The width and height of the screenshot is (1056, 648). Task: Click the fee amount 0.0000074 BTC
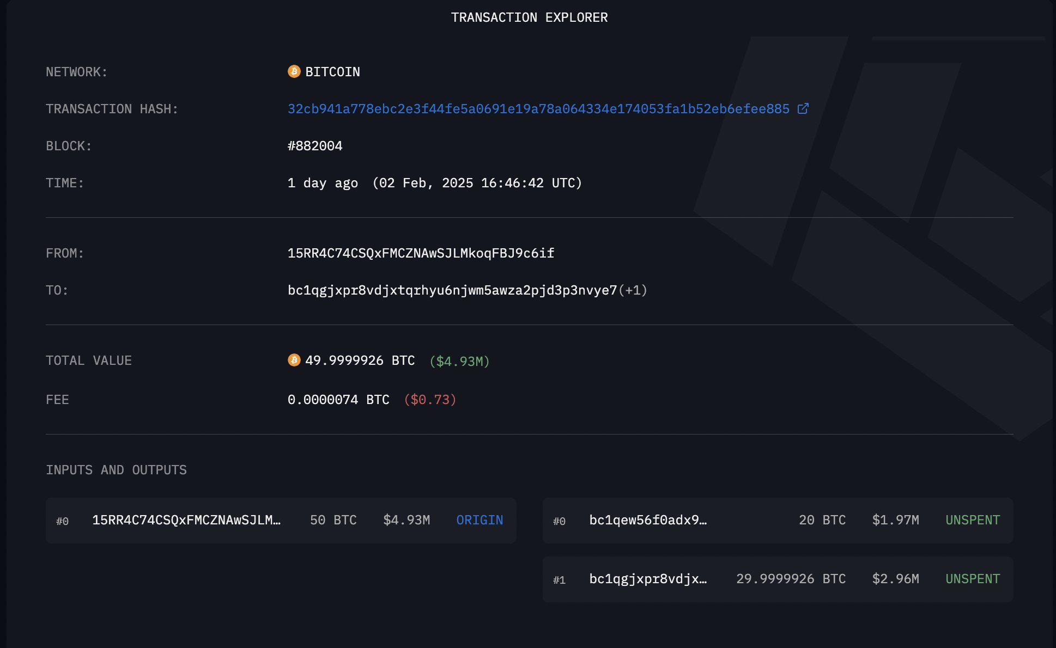click(x=338, y=400)
